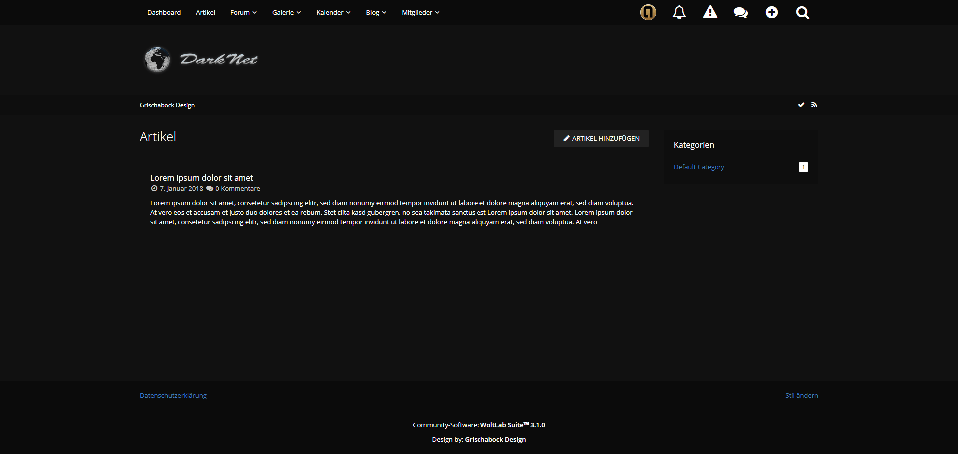Image resolution: width=958 pixels, height=454 pixels.
Task: Open the conversations speech bubbles icon
Action: tap(740, 12)
